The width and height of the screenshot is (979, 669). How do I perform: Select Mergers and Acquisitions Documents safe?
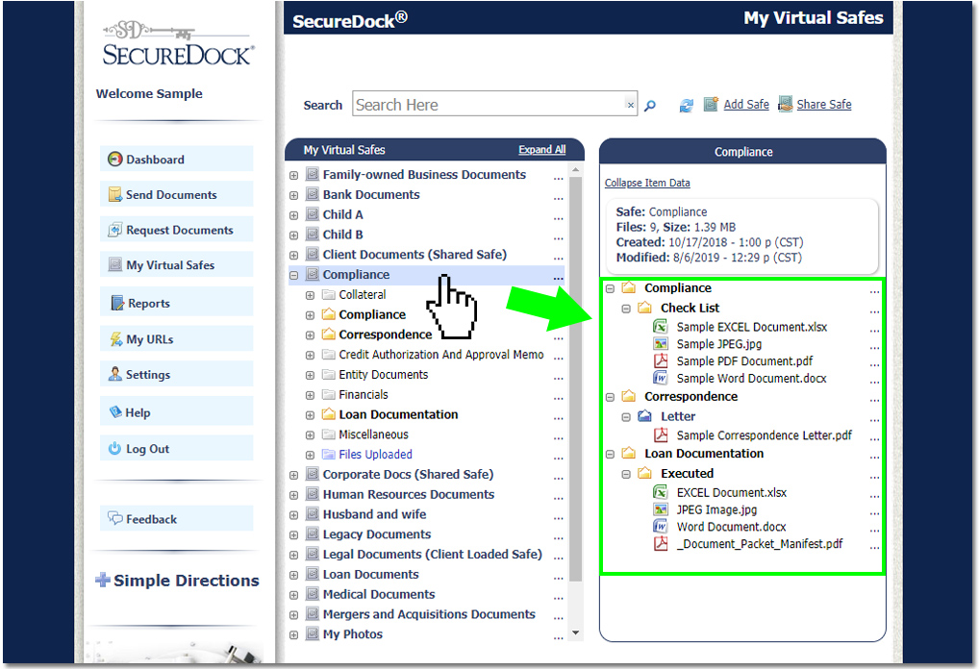click(x=428, y=614)
